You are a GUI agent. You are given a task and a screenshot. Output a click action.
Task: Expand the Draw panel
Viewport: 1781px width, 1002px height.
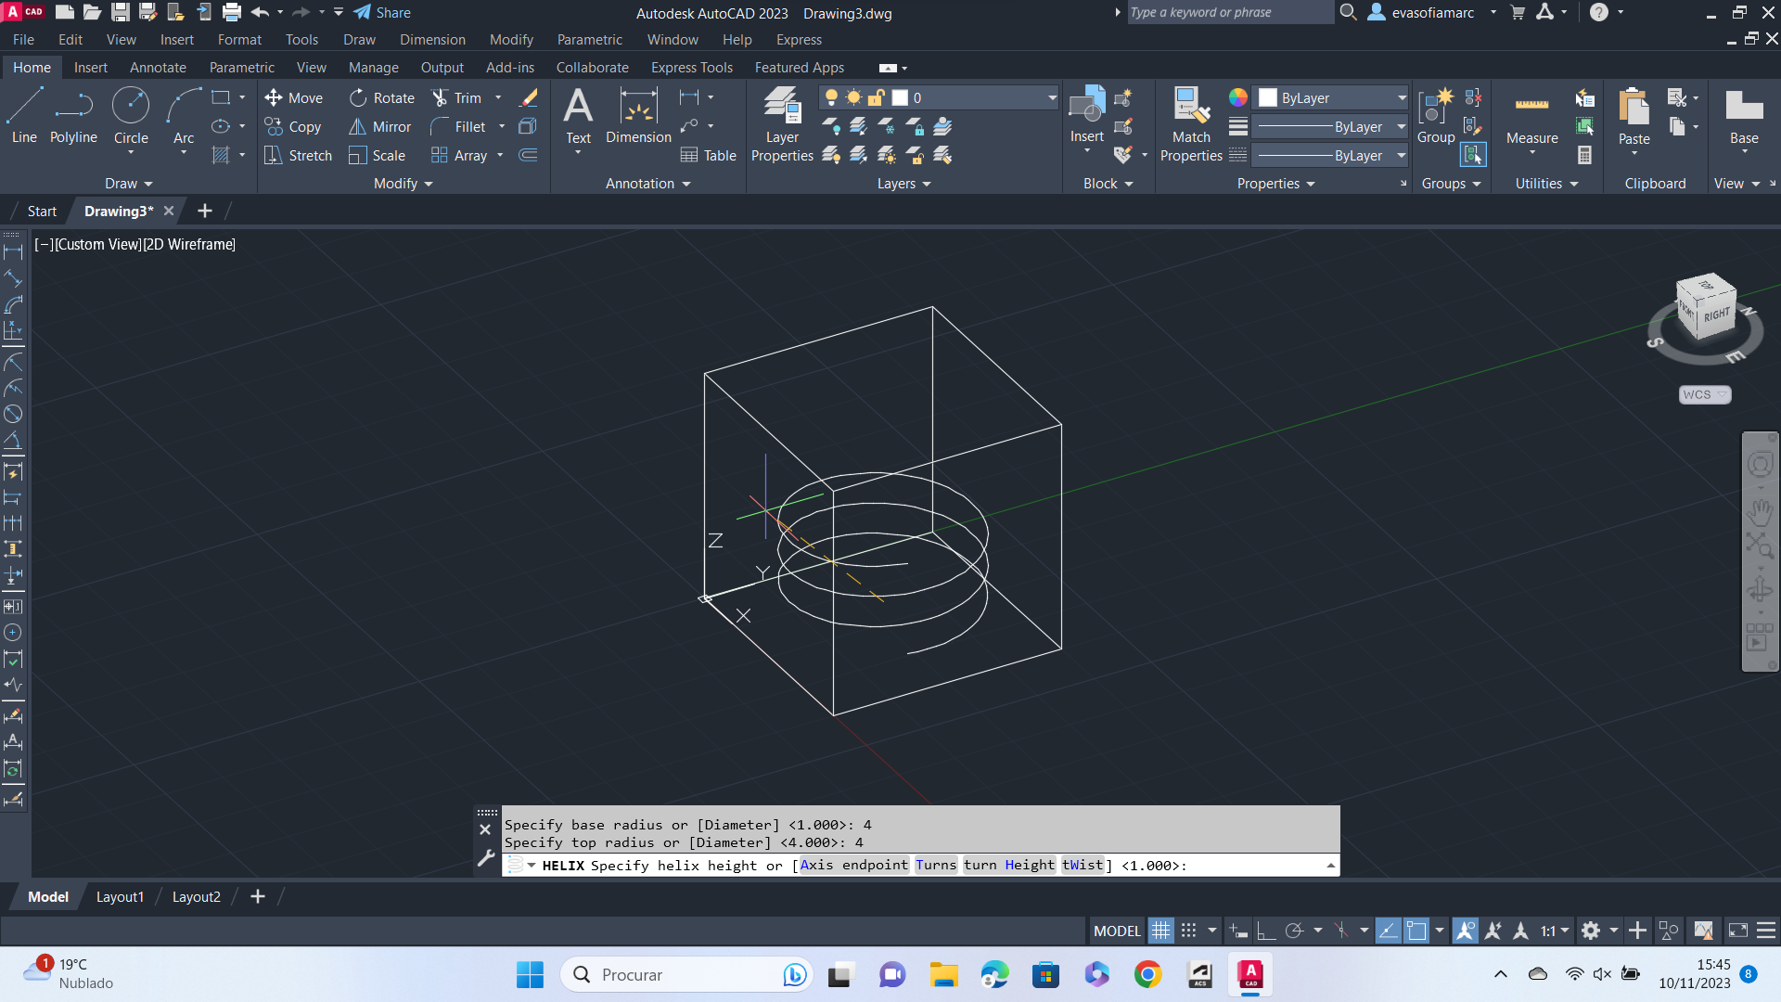tap(128, 184)
